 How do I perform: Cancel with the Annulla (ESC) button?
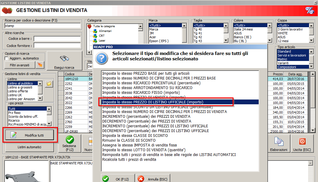click(153, 179)
